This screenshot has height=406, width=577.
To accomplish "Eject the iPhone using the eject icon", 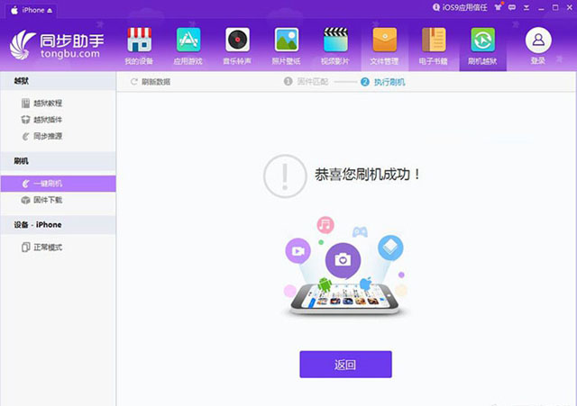I will click(50, 11).
